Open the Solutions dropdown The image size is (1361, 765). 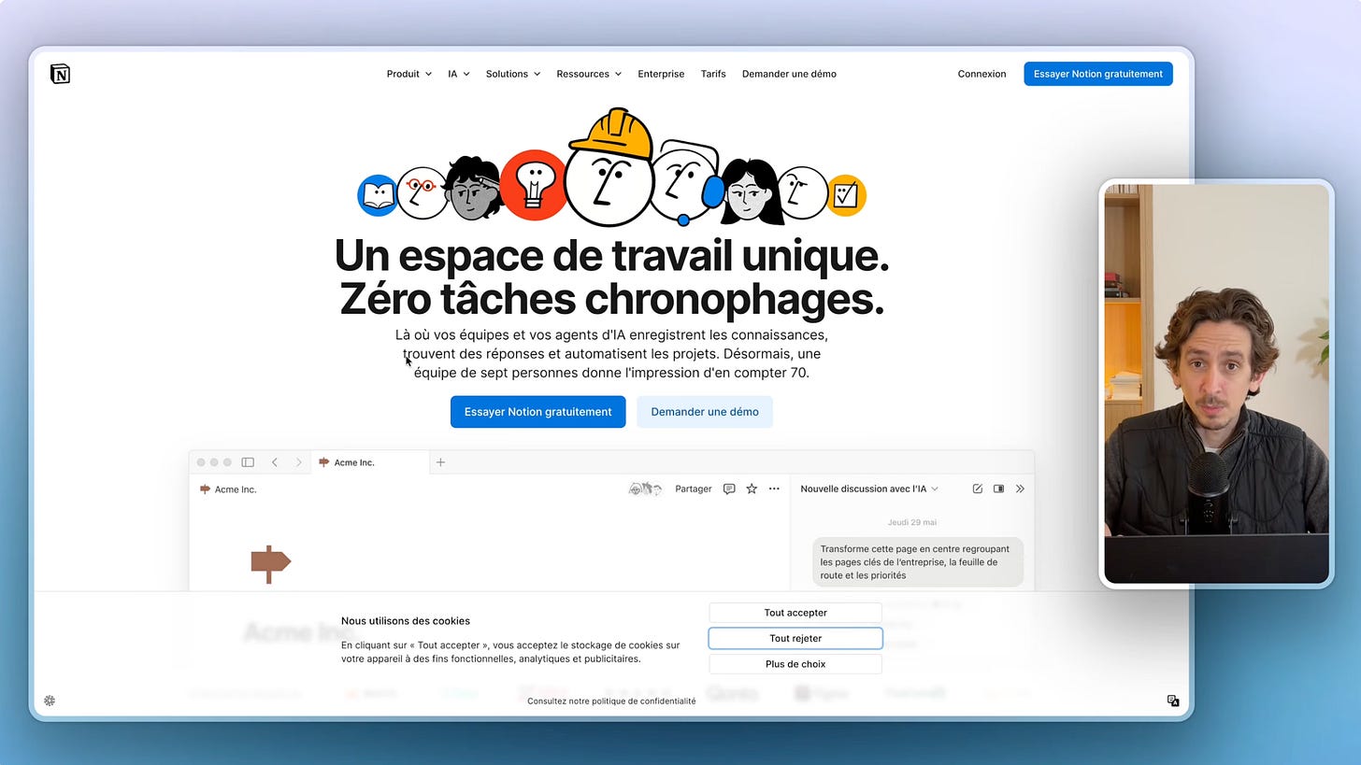[512, 74]
